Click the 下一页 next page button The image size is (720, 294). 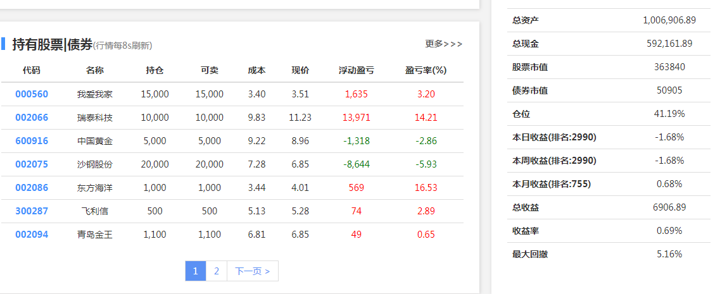(252, 271)
